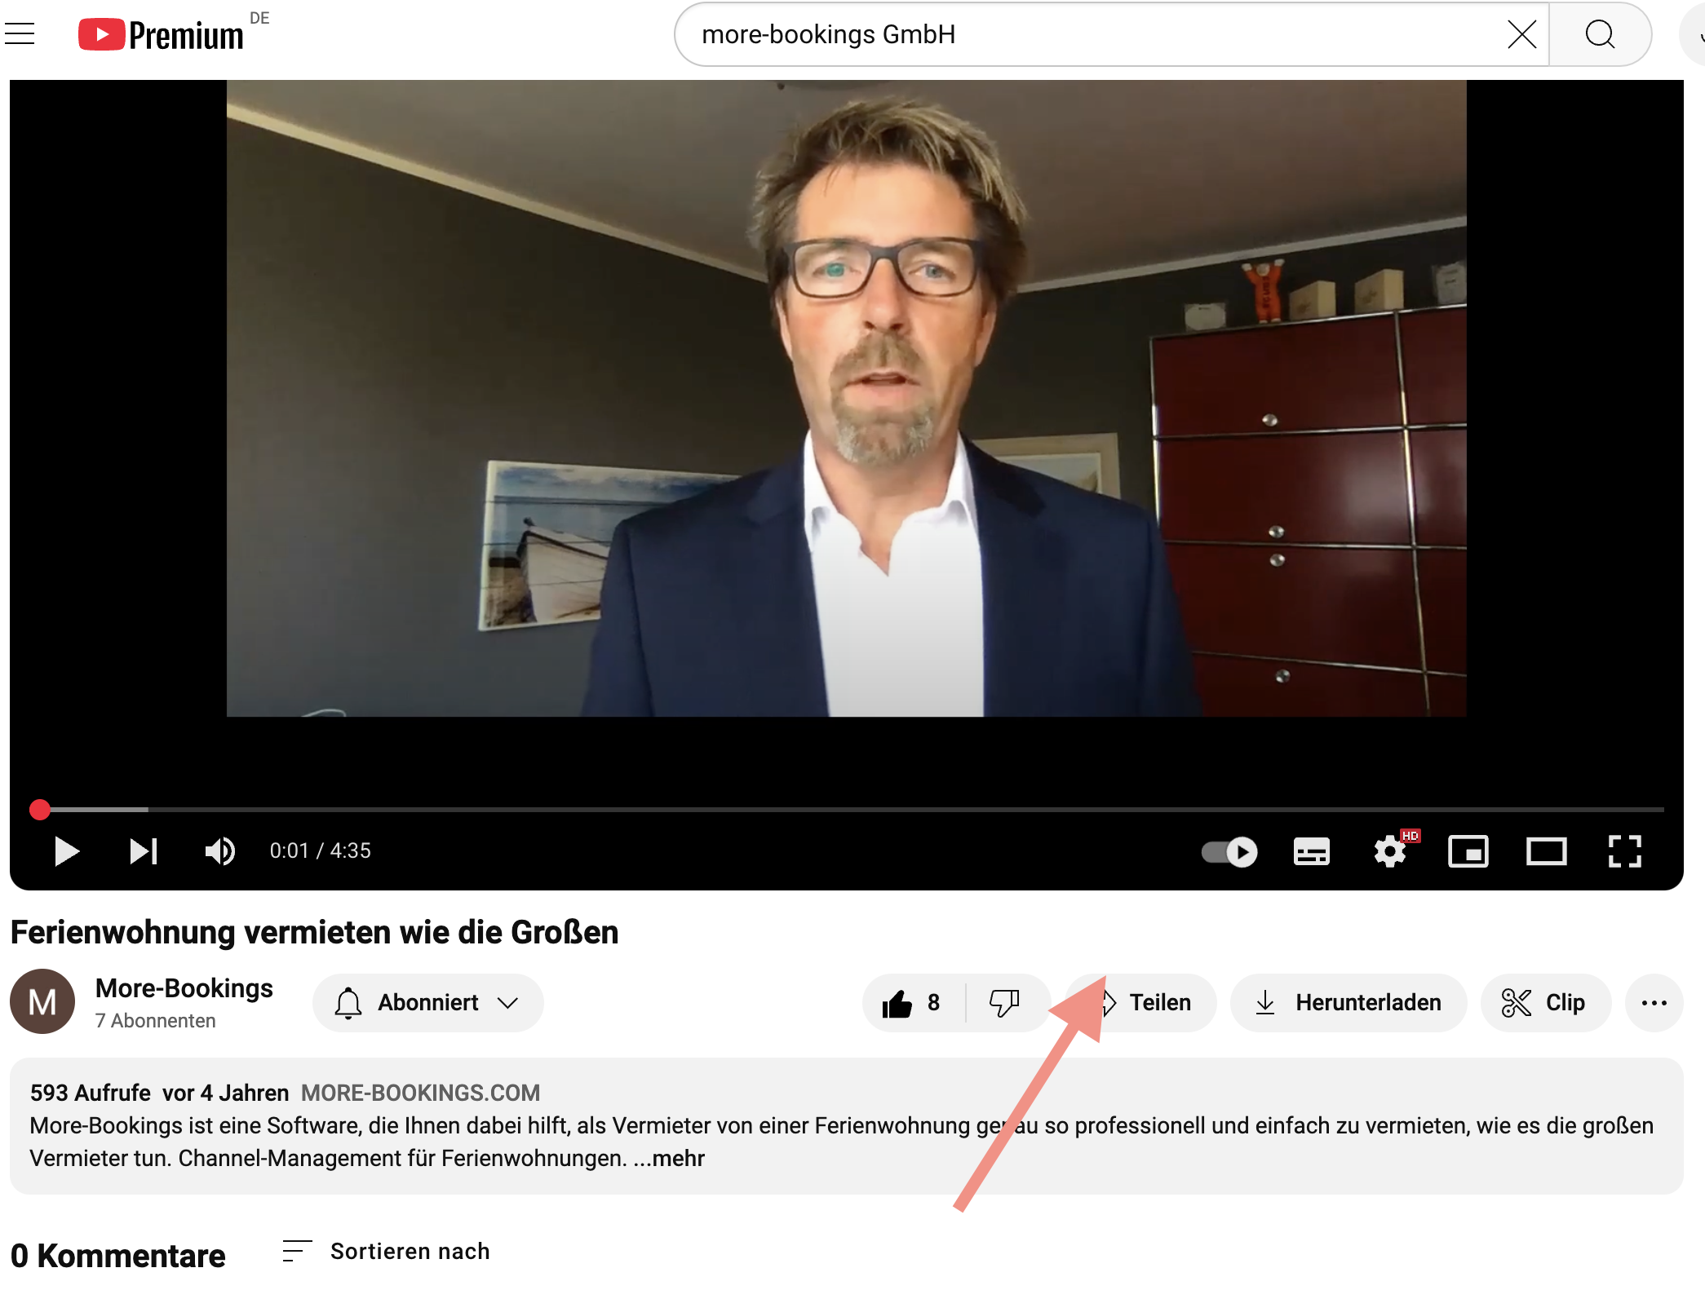Switch to theater mode

point(1547,852)
